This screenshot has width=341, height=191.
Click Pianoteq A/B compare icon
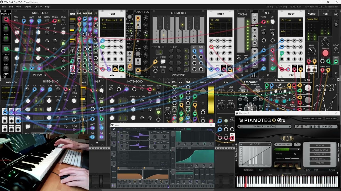[331, 127]
